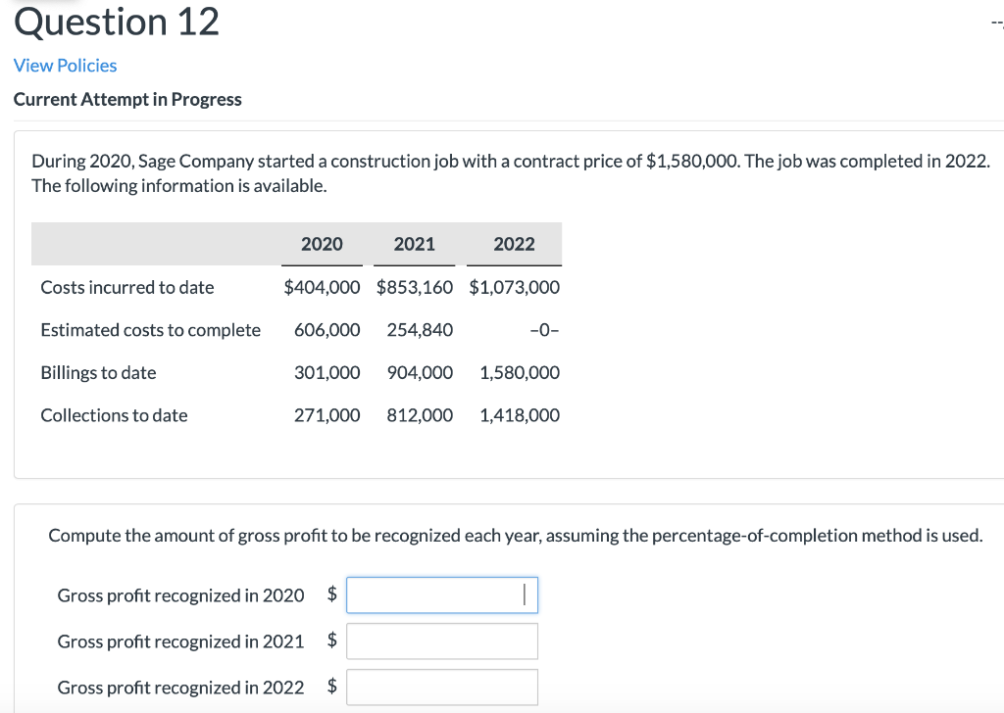Open the View Policies link
Viewport: 1004px width, 713px height.
click(x=65, y=65)
